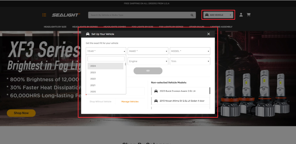Click the arrow on Add Vehicle button
Image resolution: width=296 pixels, height=144 pixels.
click(x=230, y=15)
